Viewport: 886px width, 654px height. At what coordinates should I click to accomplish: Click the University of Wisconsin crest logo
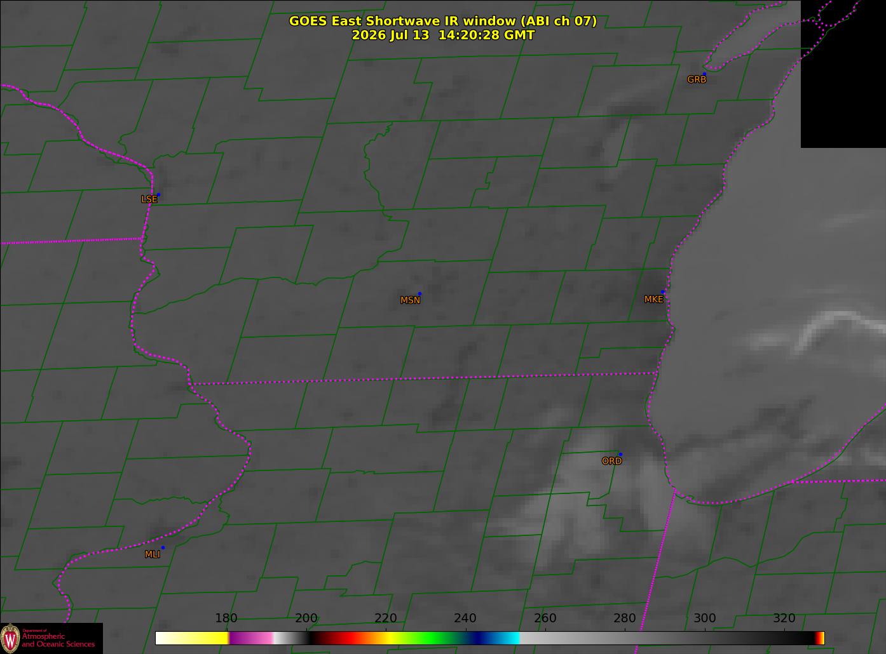click(10, 638)
